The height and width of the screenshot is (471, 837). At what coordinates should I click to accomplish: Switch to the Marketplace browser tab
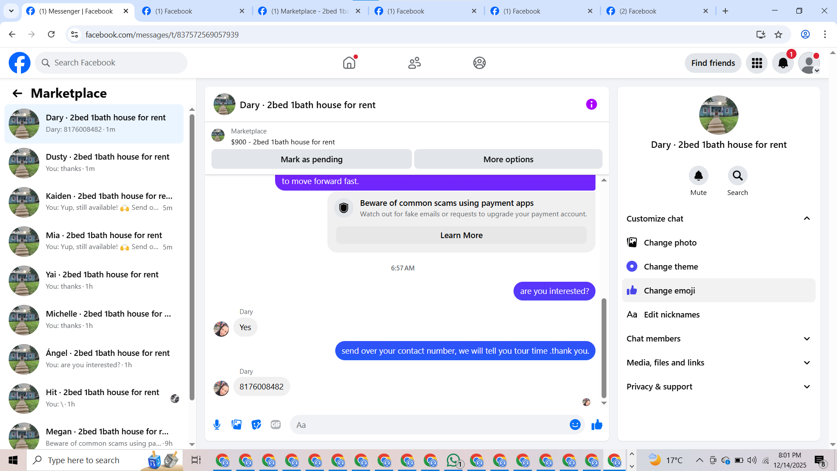[x=310, y=11]
